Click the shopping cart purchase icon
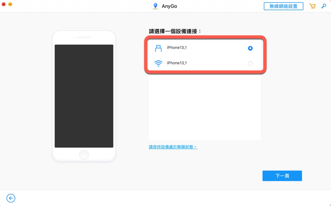Viewport: 331px width, 206px height. coord(312,6)
